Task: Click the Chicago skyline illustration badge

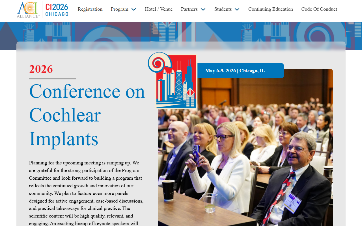Action: (x=173, y=81)
